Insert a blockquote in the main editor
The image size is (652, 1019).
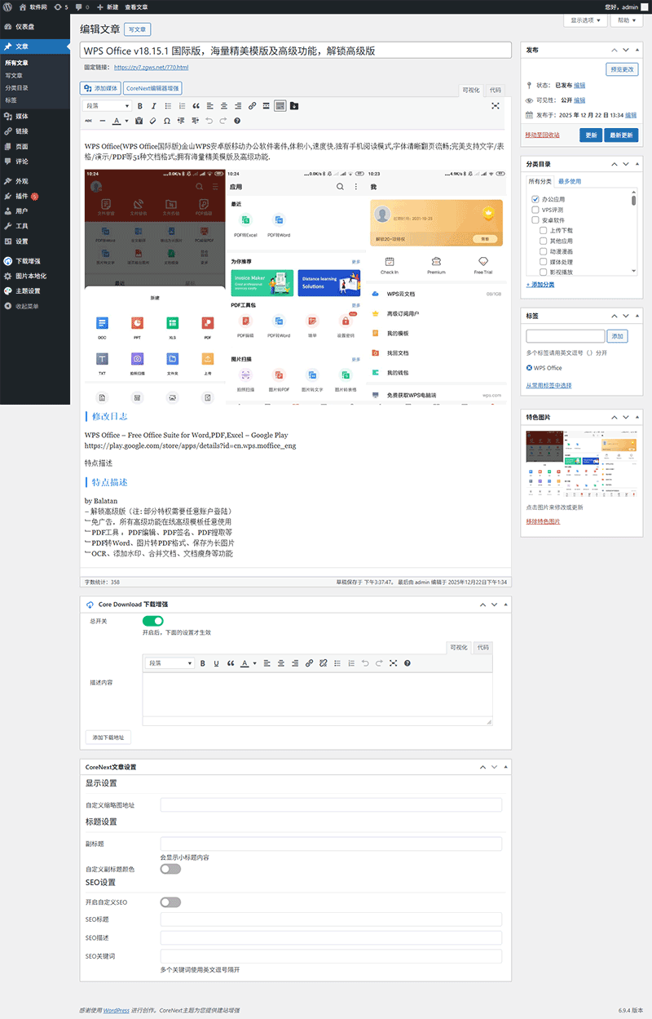196,106
